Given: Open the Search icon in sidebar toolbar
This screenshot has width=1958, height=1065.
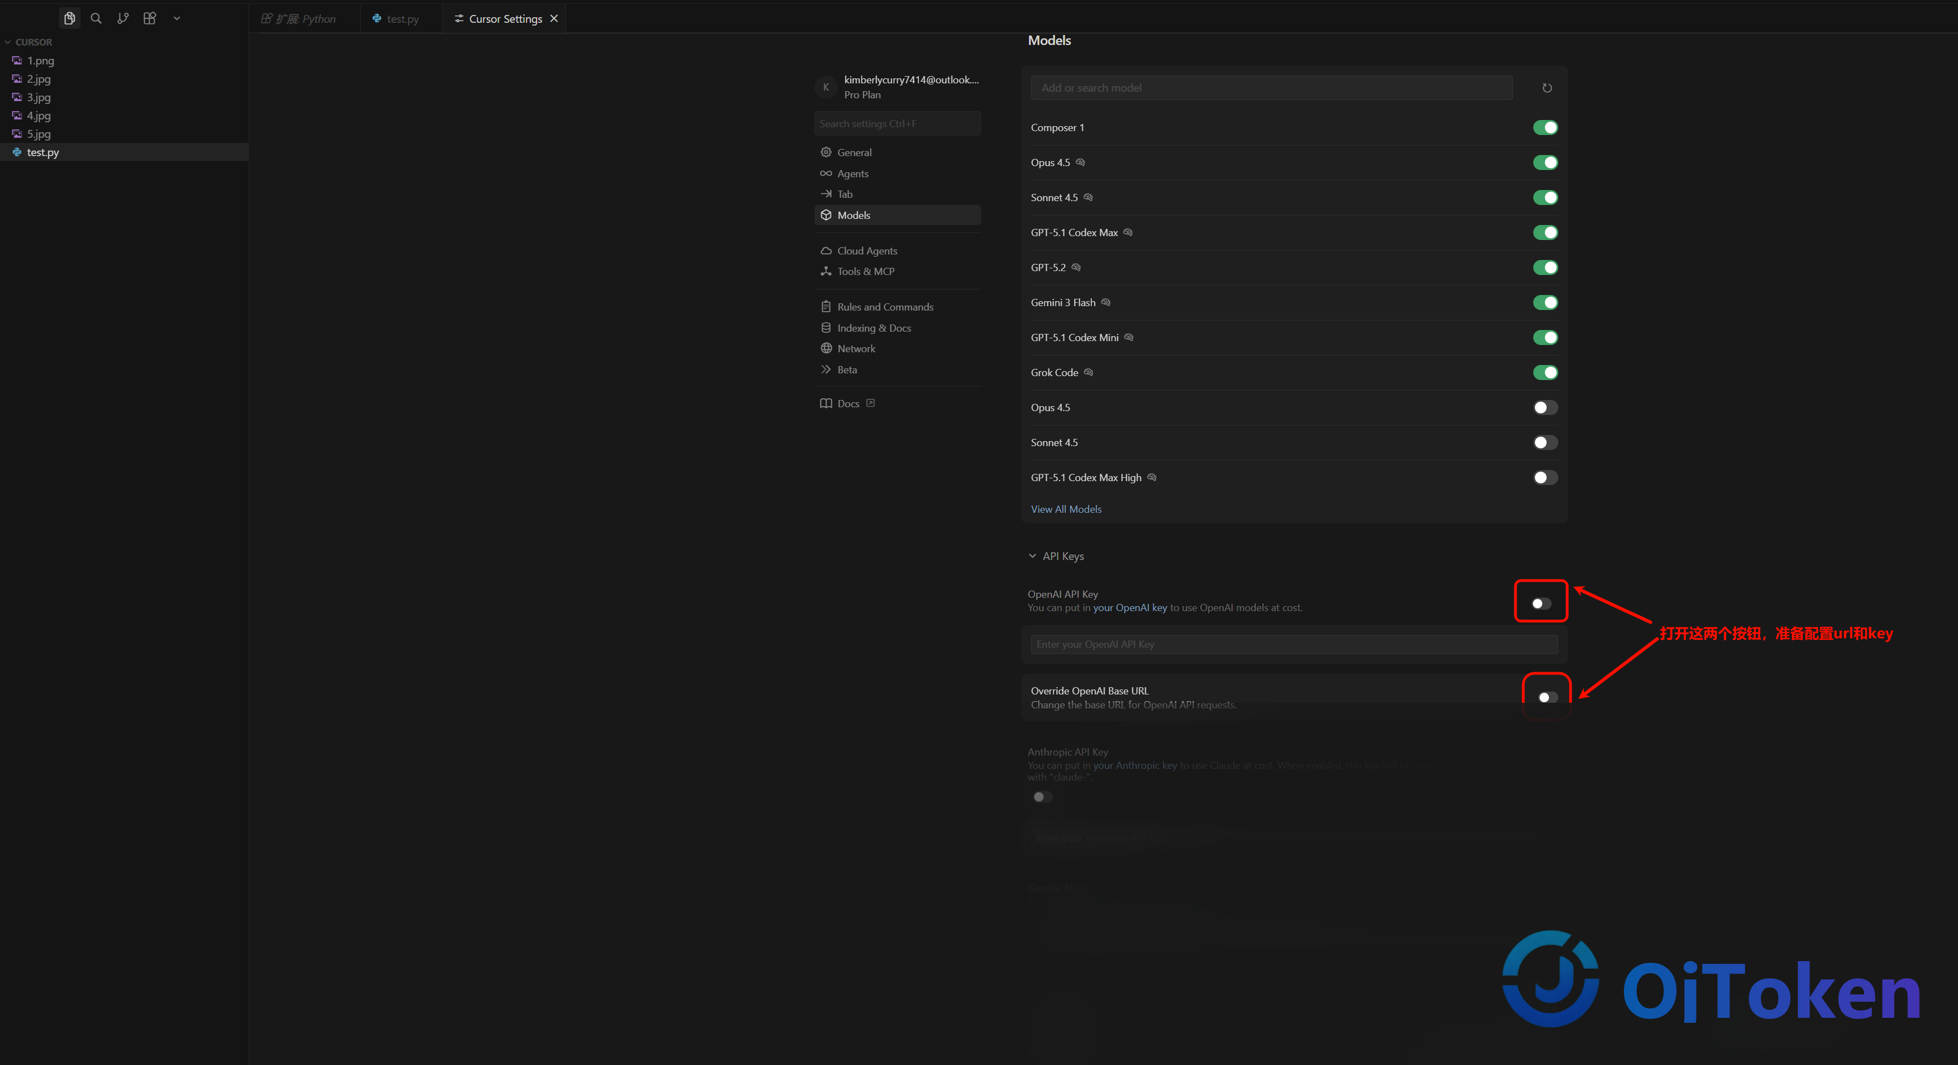Looking at the screenshot, I should pyautogui.click(x=96, y=18).
